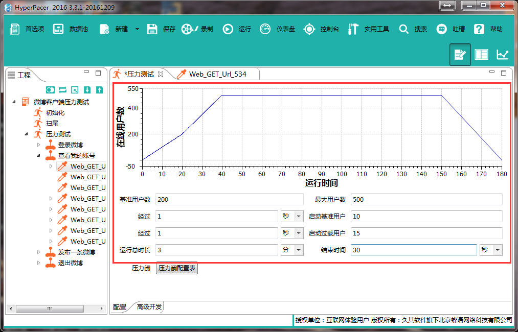Open the 分 unit dropdown for 运行总时长
This screenshot has height=332, width=518.
click(292, 250)
